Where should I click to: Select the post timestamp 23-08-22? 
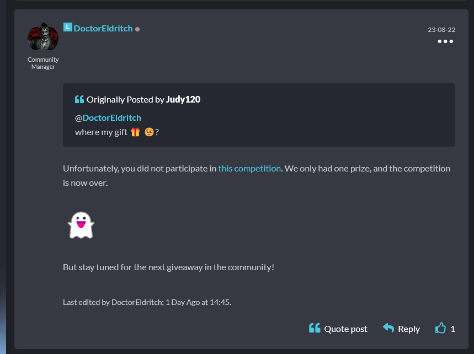pyautogui.click(x=441, y=29)
